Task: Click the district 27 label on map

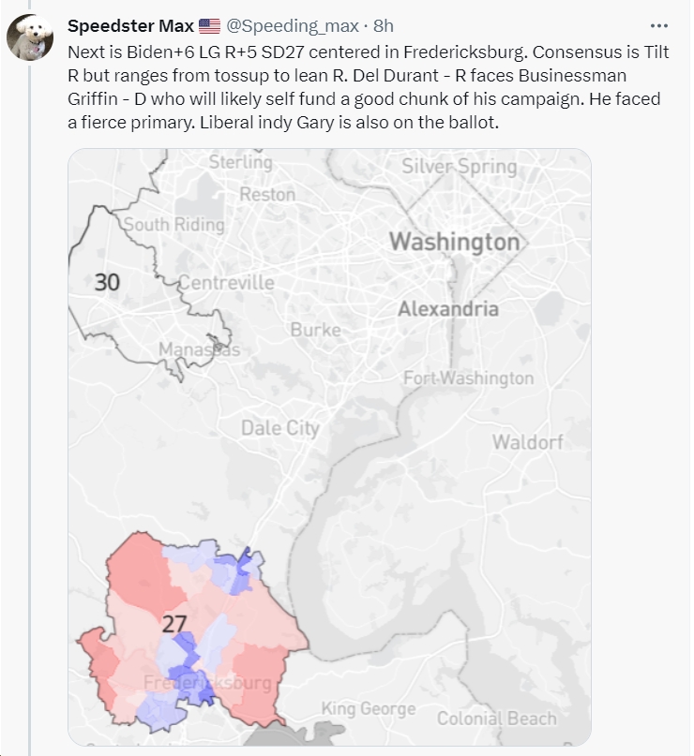Action: 173,624
